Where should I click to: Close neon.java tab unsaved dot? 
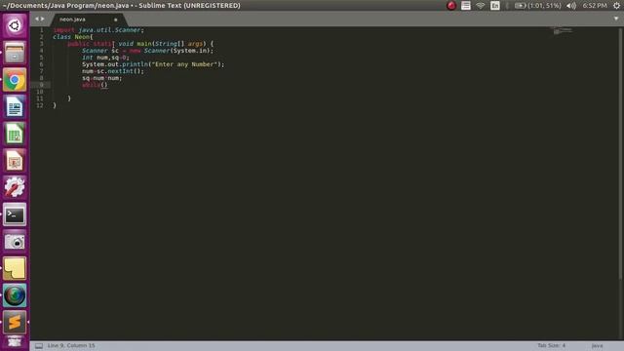point(116,19)
